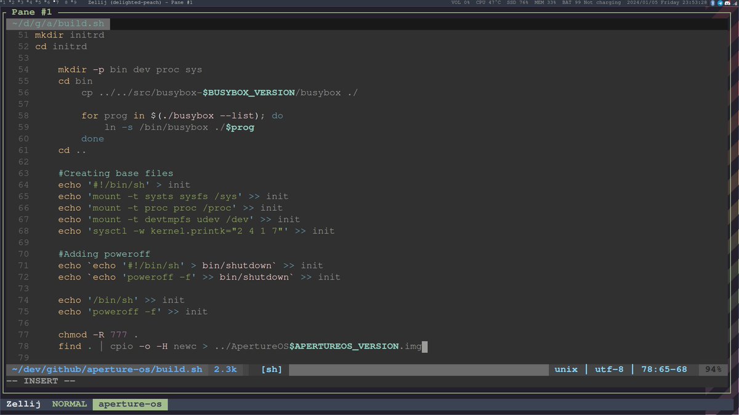Click the VOL 0% status indicator
The height and width of the screenshot is (415, 739).
click(x=461, y=2)
